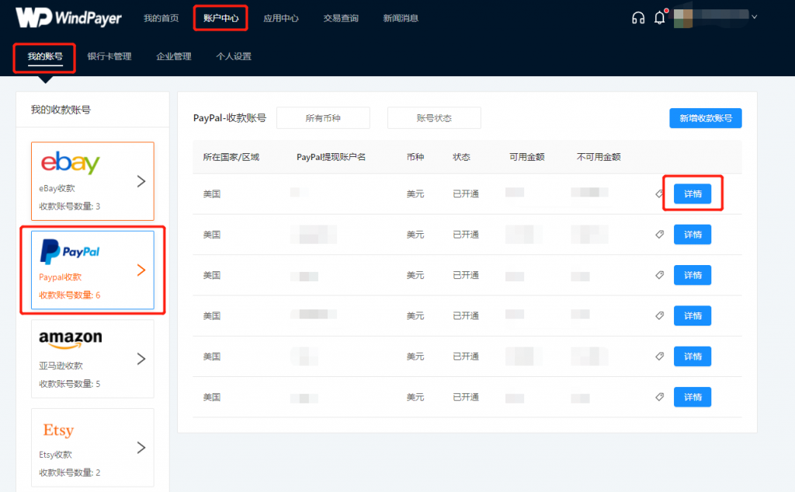The width and height of the screenshot is (795, 492).
Task: Click the 我的收款账号 sidebar heading
Action: tap(61, 110)
